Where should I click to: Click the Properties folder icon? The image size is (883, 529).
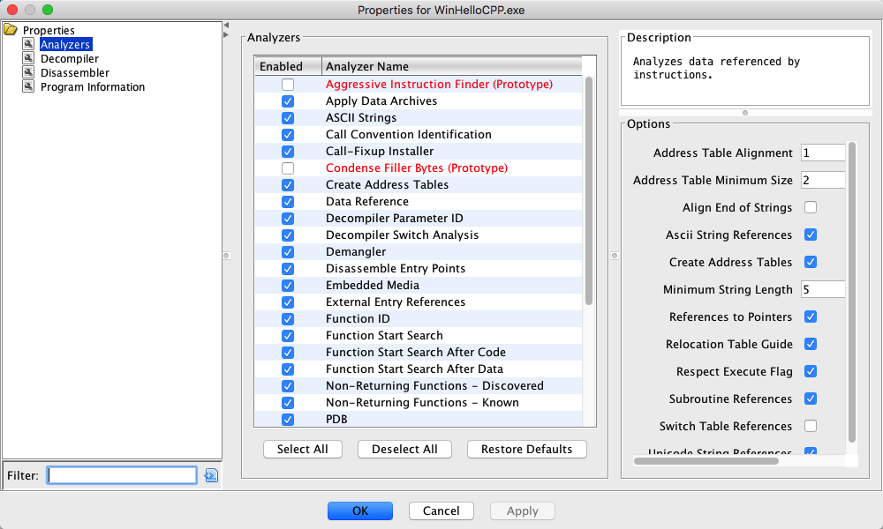click(11, 30)
